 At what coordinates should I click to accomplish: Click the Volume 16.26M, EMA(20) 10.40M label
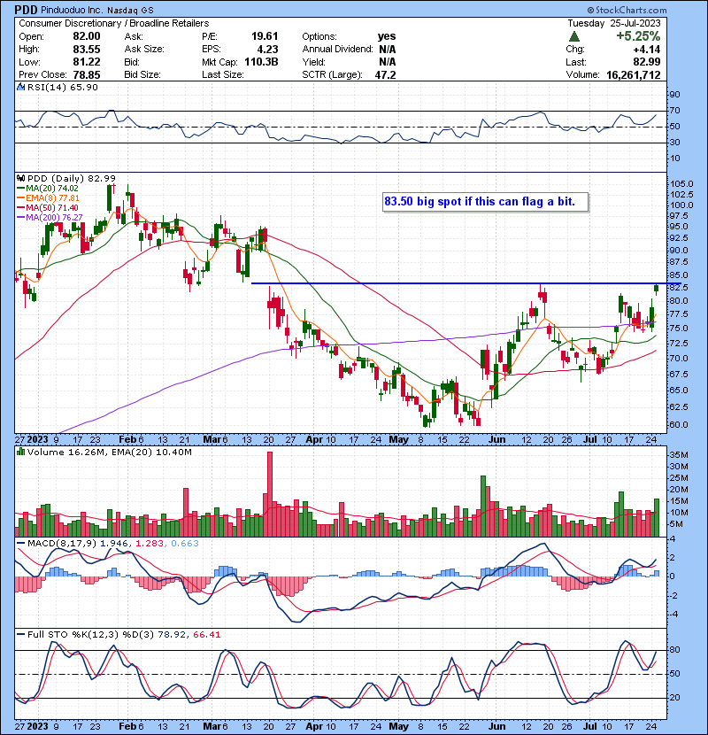(110, 453)
